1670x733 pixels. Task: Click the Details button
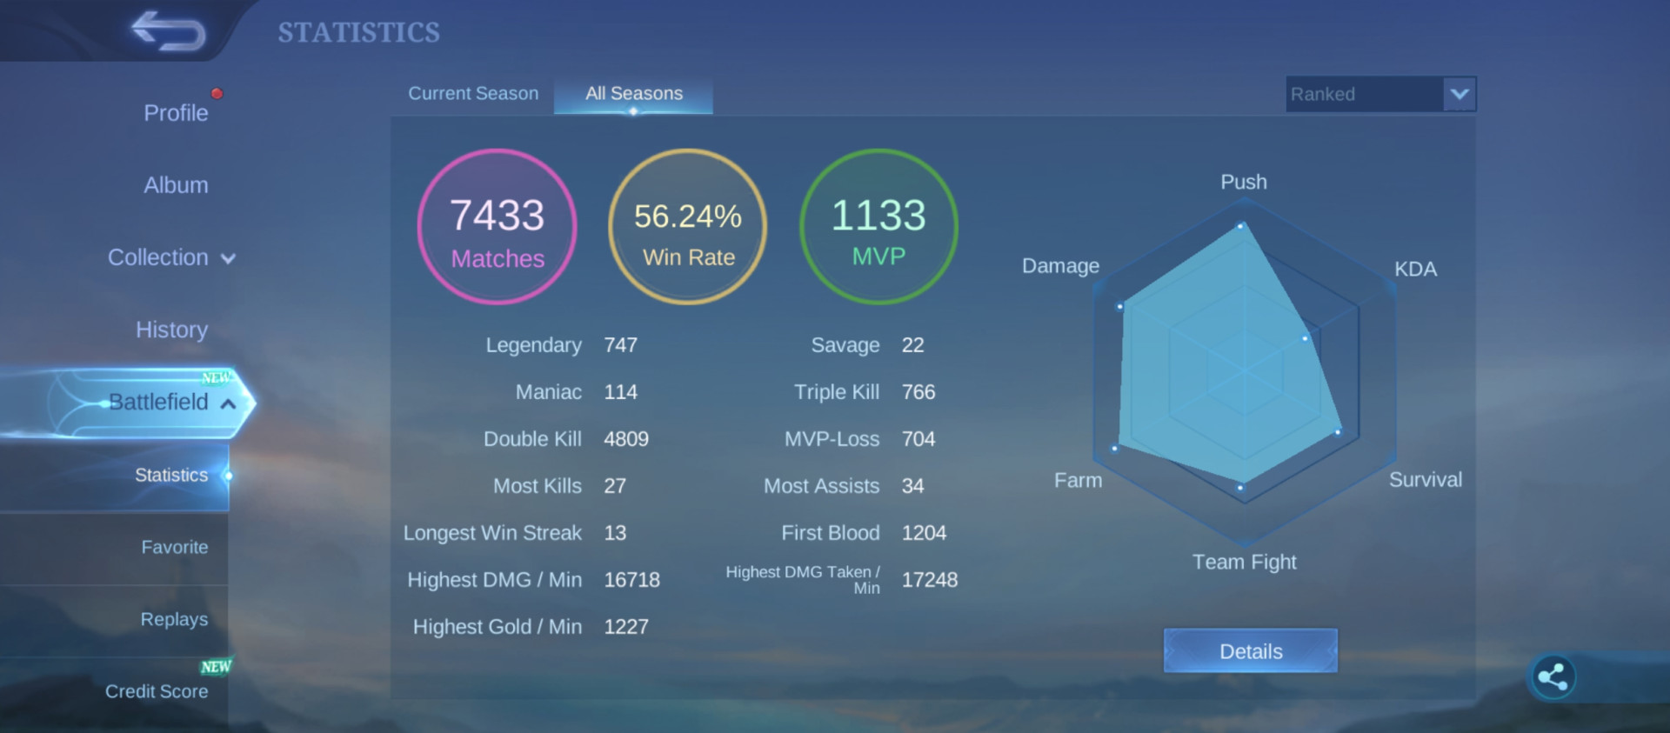click(x=1251, y=651)
